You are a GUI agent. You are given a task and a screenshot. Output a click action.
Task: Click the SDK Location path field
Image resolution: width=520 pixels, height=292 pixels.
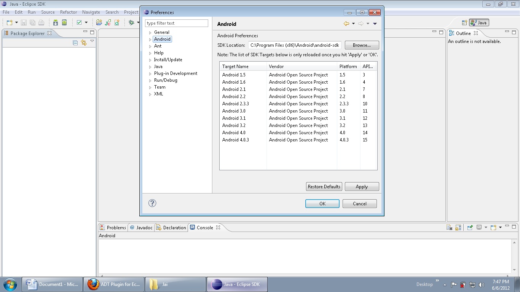coord(295,45)
